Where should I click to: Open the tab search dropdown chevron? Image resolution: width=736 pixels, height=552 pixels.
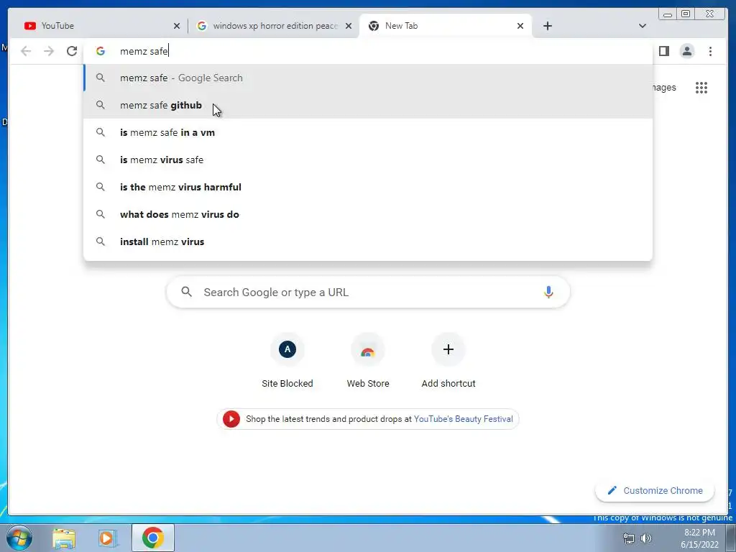click(x=643, y=26)
